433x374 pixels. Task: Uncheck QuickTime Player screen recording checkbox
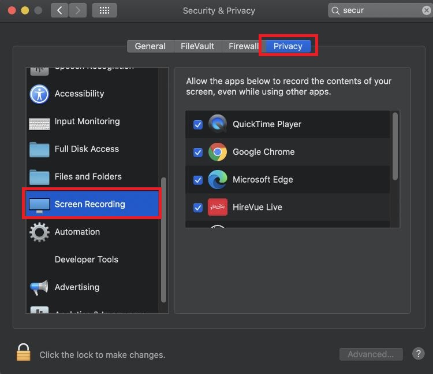coord(198,124)
